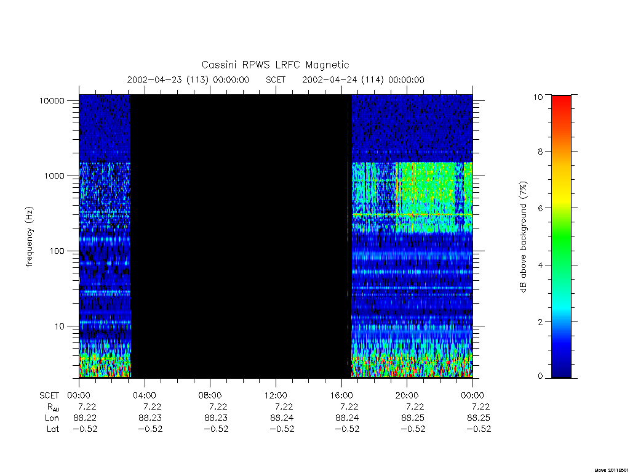Click the longitude value "88.22"
Screen dimensions: 630x473
pyautogui.click(x=85, y=418)
